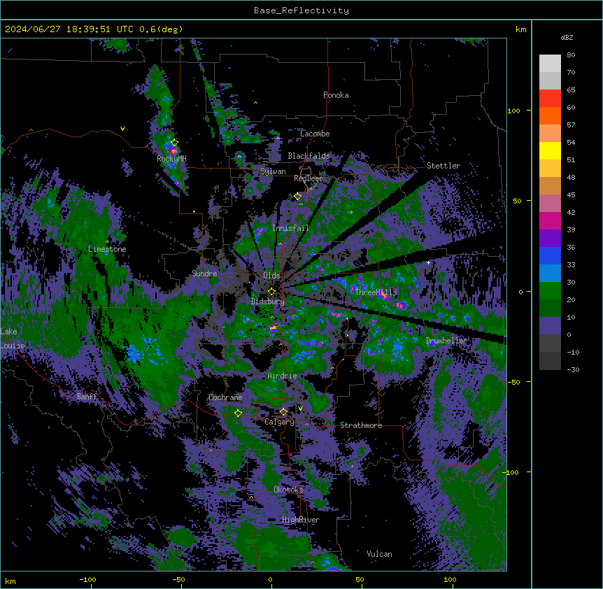Image resolution: width=603 pixels, height=589 pixels.
Task: Click the ThreeHills label
Action: [x=376, y=292]
